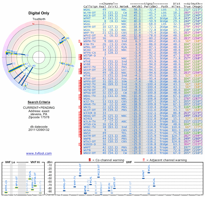The image size is (205, 197).
Task: Click the WNJS callsign
Action: tap(87, 107)
